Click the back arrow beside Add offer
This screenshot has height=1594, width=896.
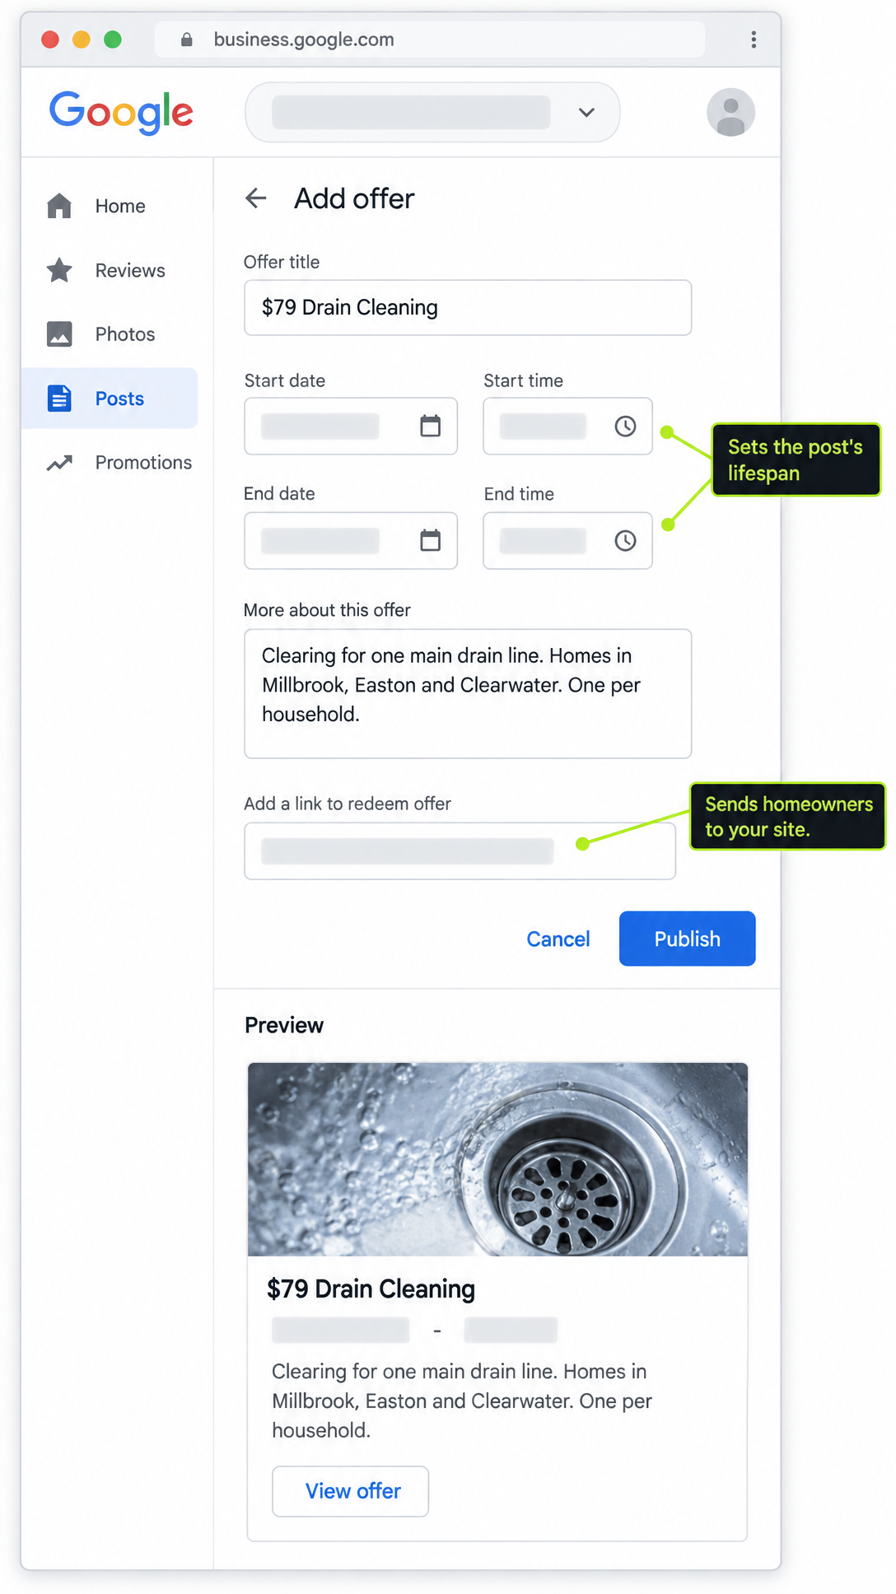tap(256, 198)
